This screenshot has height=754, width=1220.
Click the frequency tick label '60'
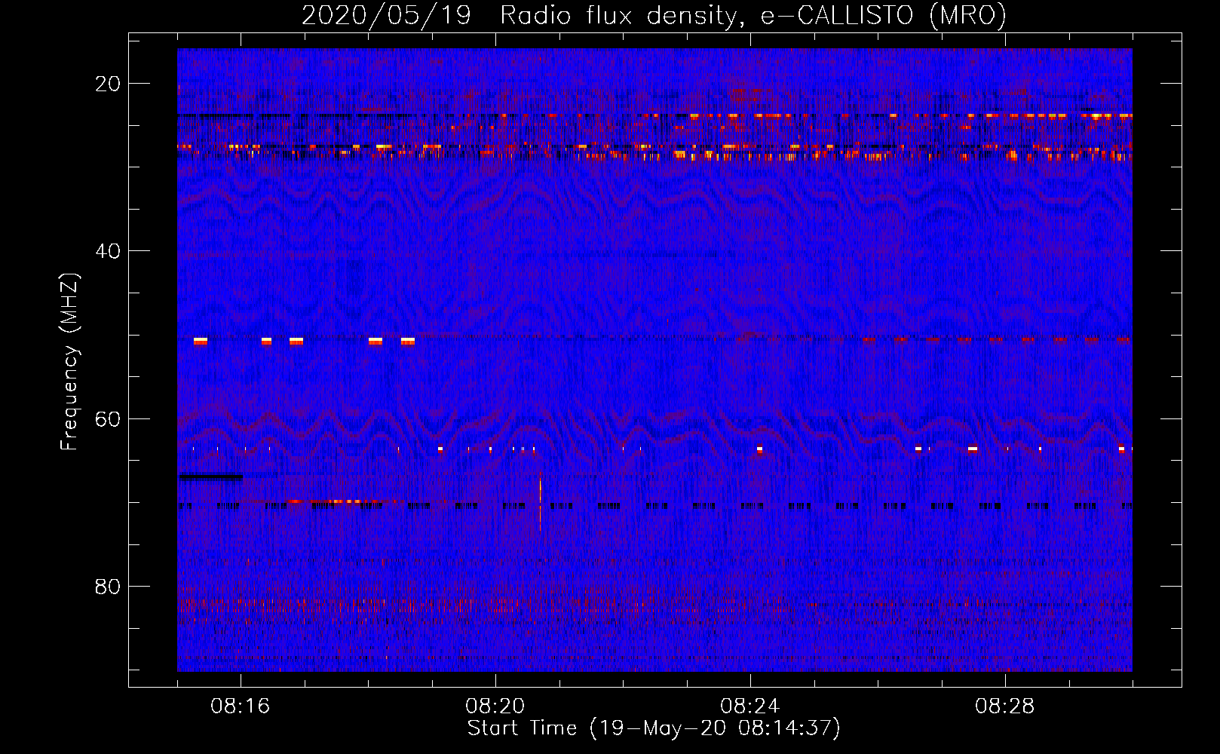(x=108, y=418)
